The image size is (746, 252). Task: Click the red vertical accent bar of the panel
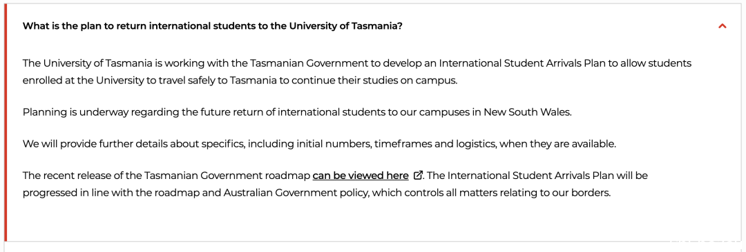[6, 123]
